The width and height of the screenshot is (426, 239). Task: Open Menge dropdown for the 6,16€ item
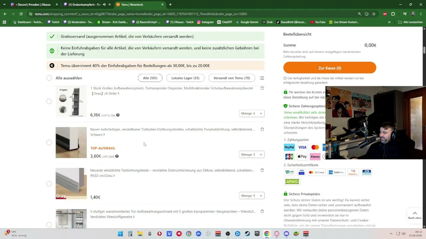coord(252,114)
